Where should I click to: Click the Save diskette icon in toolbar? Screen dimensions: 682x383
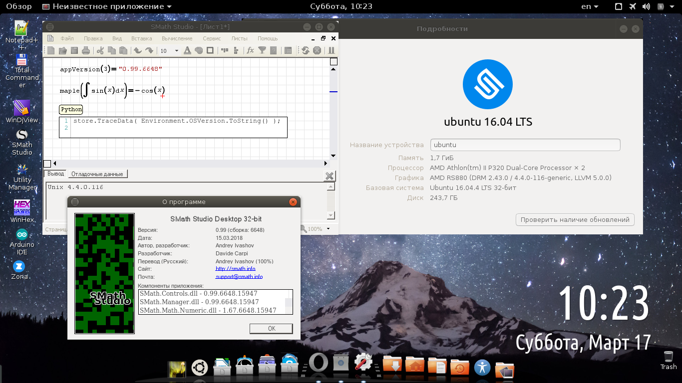(74, 50)
